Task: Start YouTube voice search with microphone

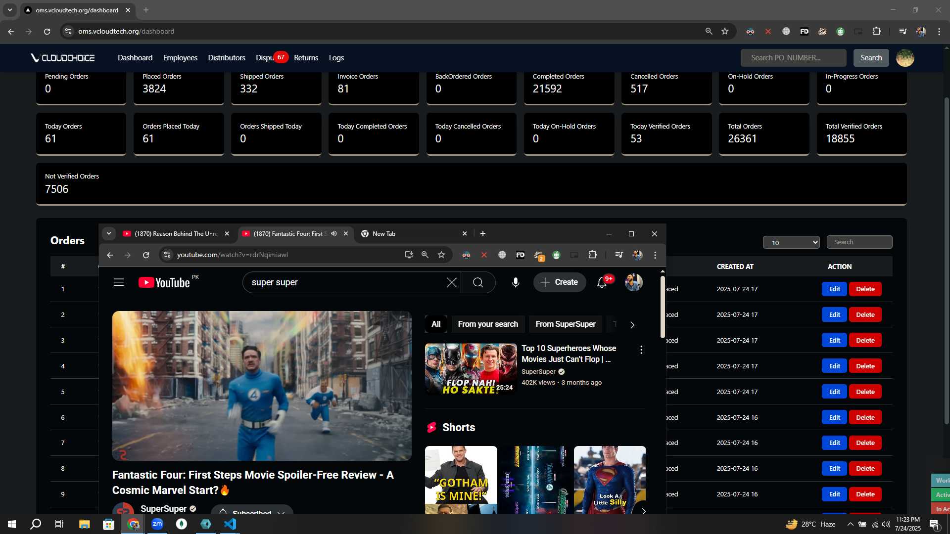Action: [515, 282]
